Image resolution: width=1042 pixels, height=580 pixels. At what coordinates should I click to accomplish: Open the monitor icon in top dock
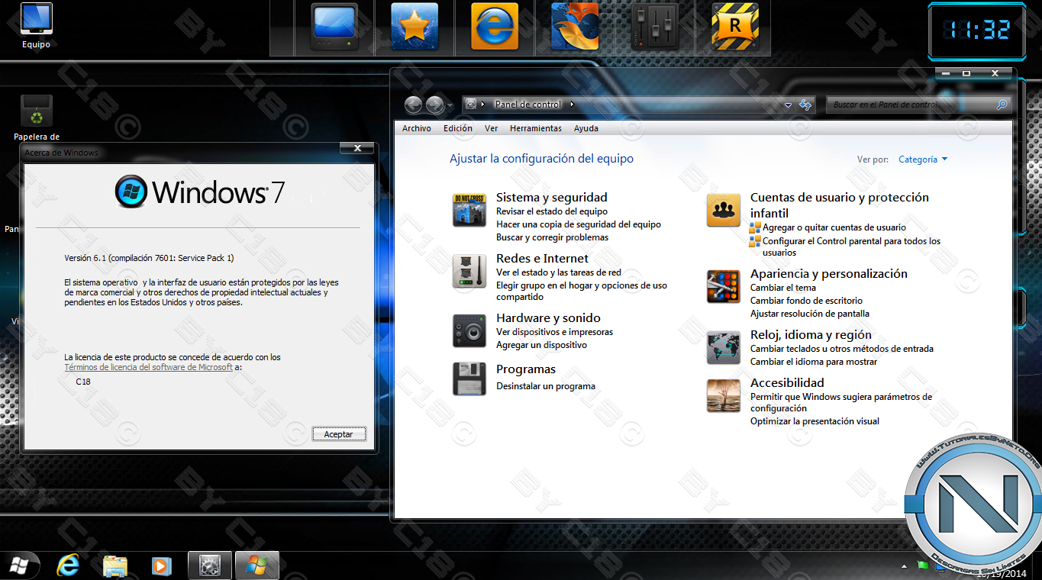coord(334,27)
